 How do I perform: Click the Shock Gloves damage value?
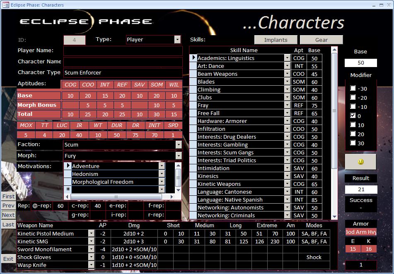tap(134, 257)
